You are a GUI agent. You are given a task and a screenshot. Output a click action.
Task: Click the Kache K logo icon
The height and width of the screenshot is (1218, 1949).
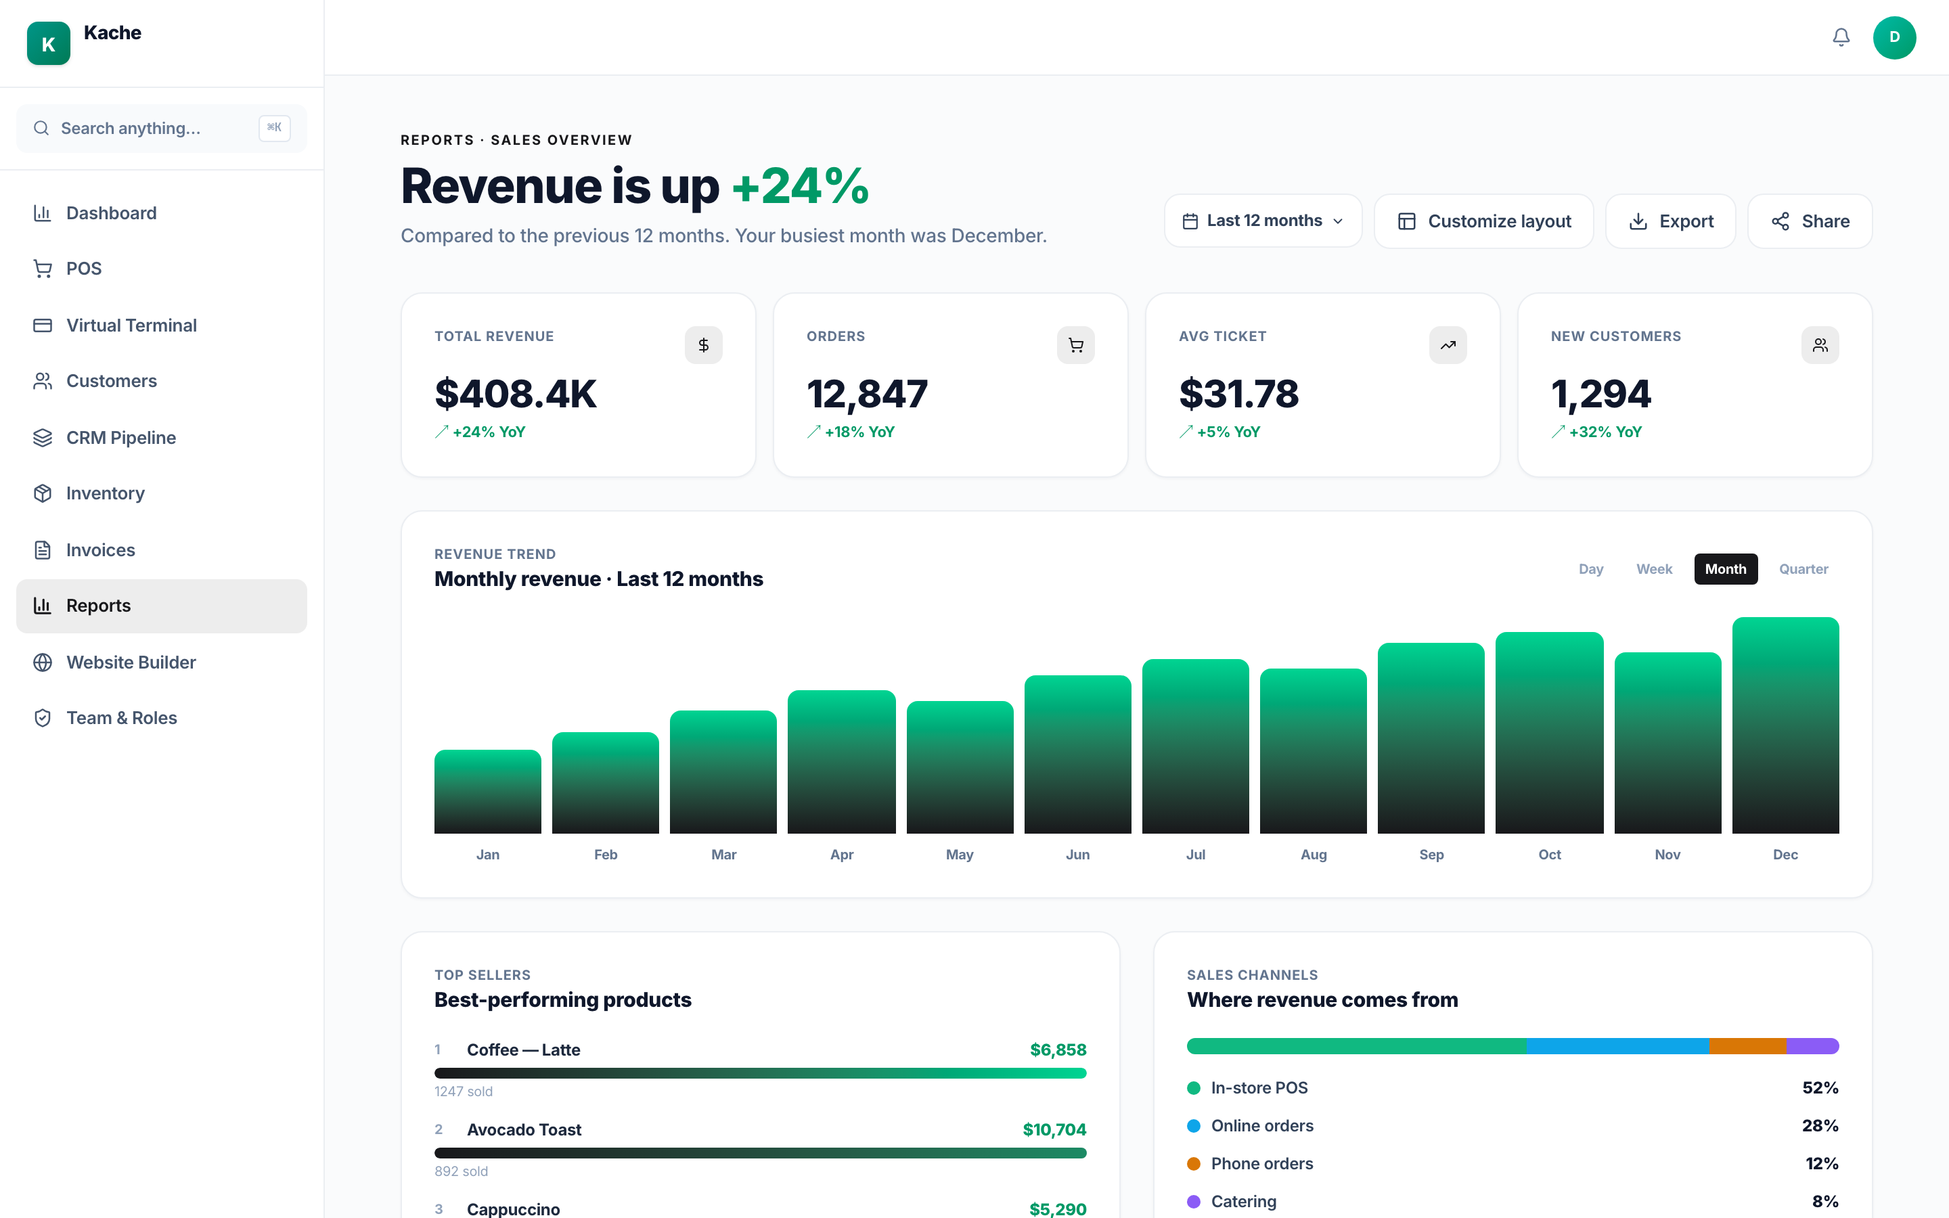48,43
